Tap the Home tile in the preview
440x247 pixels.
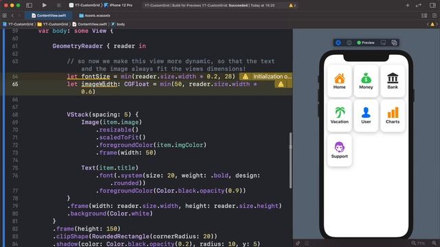339,81
